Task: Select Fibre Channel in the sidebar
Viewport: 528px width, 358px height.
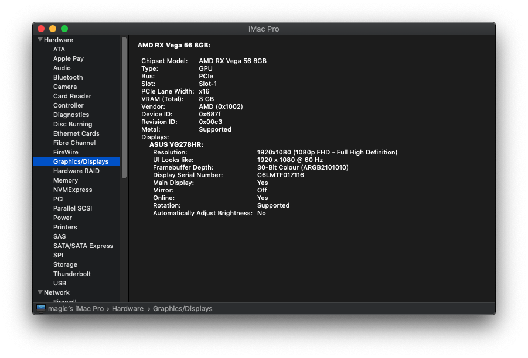Action: [74, 143]
